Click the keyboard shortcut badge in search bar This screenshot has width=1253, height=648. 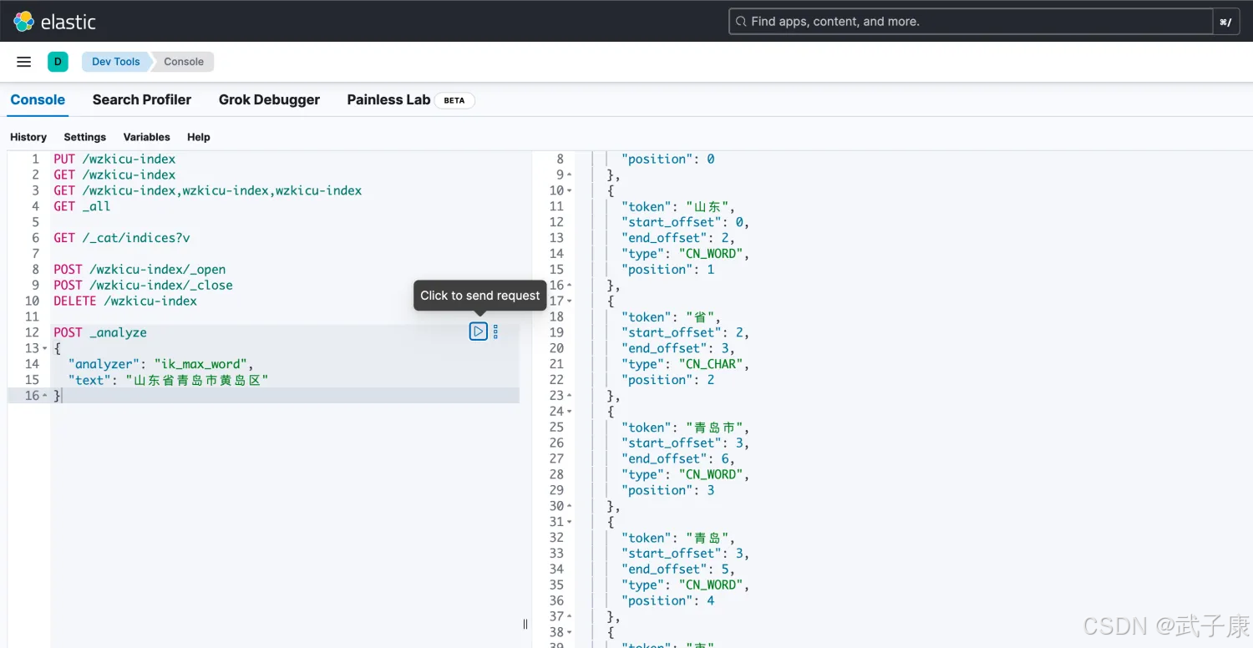(x=1225, y=22)
